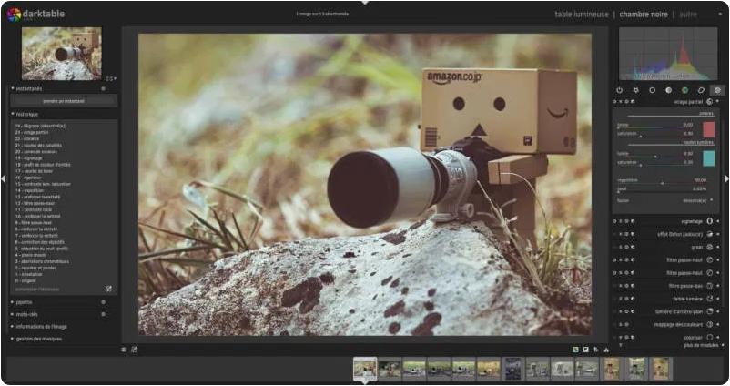The image size is (730, 386).
Task: Toggle the vignetage module on or off
Action: [614, 221]
